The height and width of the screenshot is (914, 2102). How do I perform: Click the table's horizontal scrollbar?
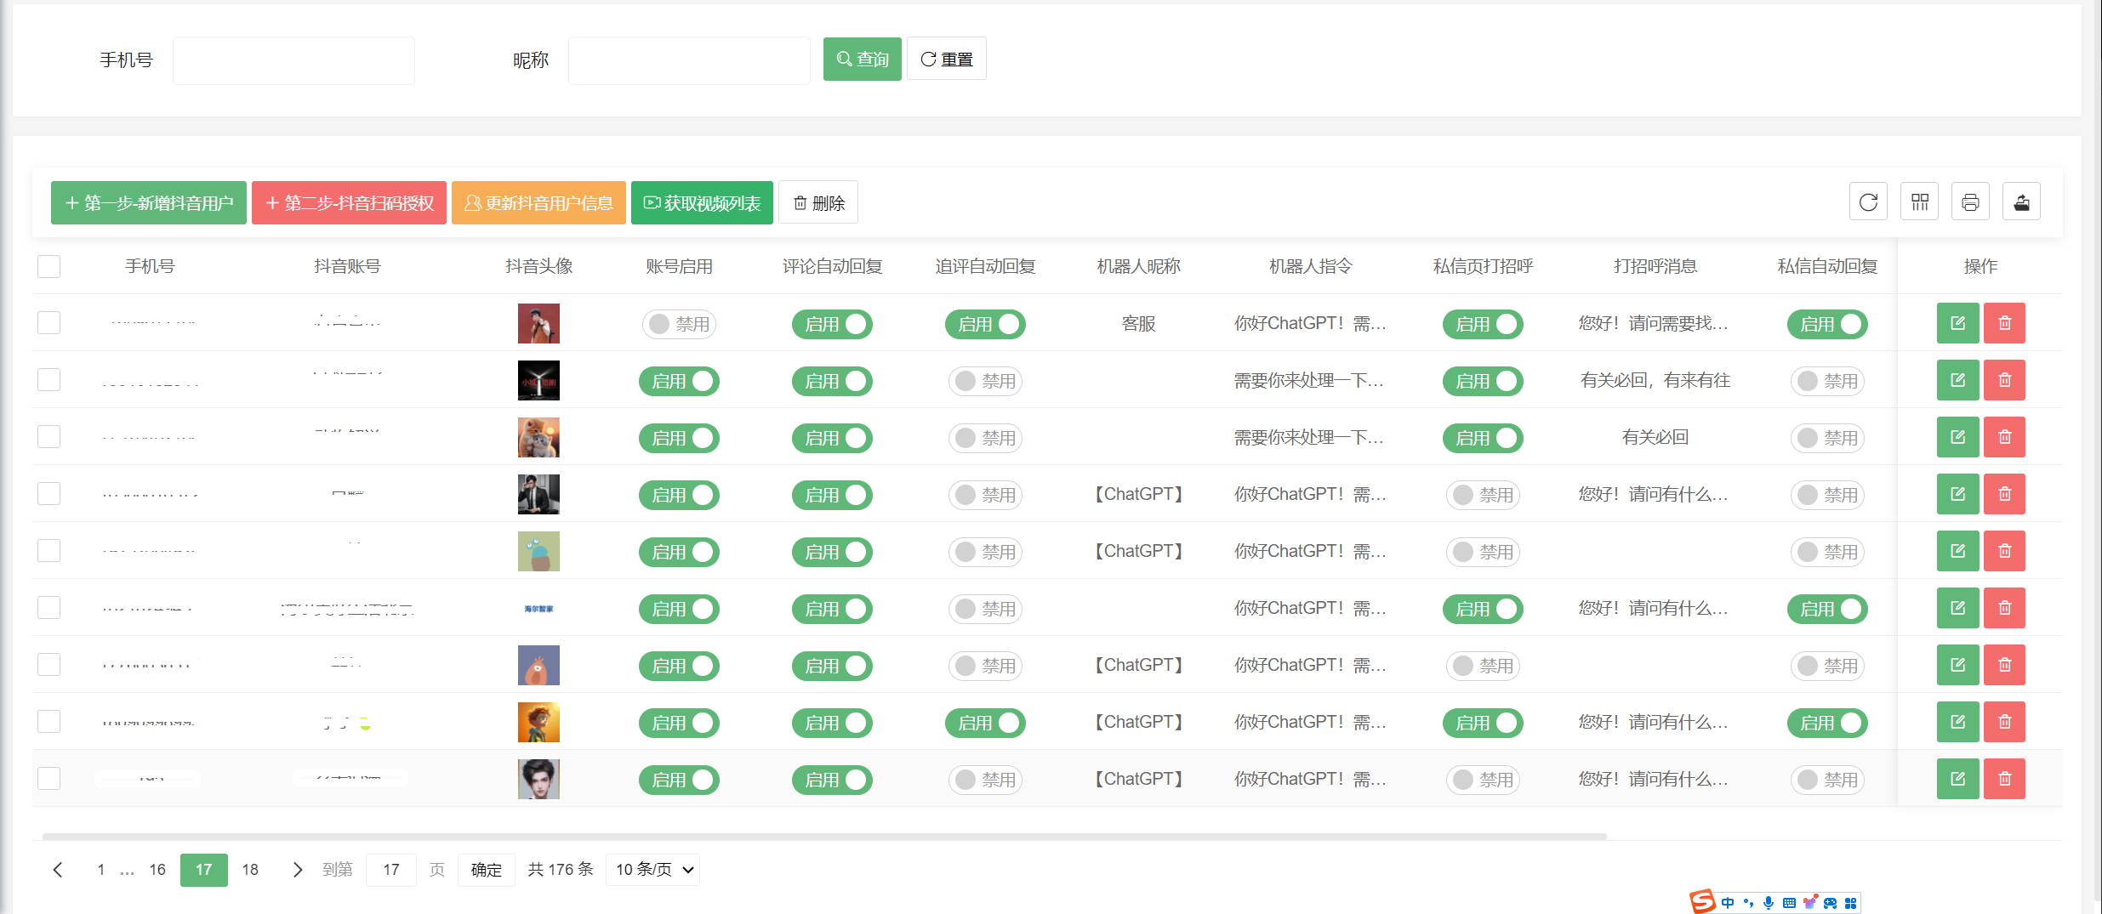coord(824,837)
